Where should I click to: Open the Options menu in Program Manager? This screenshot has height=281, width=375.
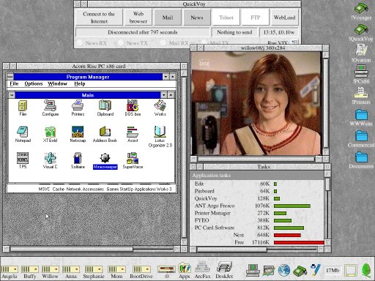point(34,83)
